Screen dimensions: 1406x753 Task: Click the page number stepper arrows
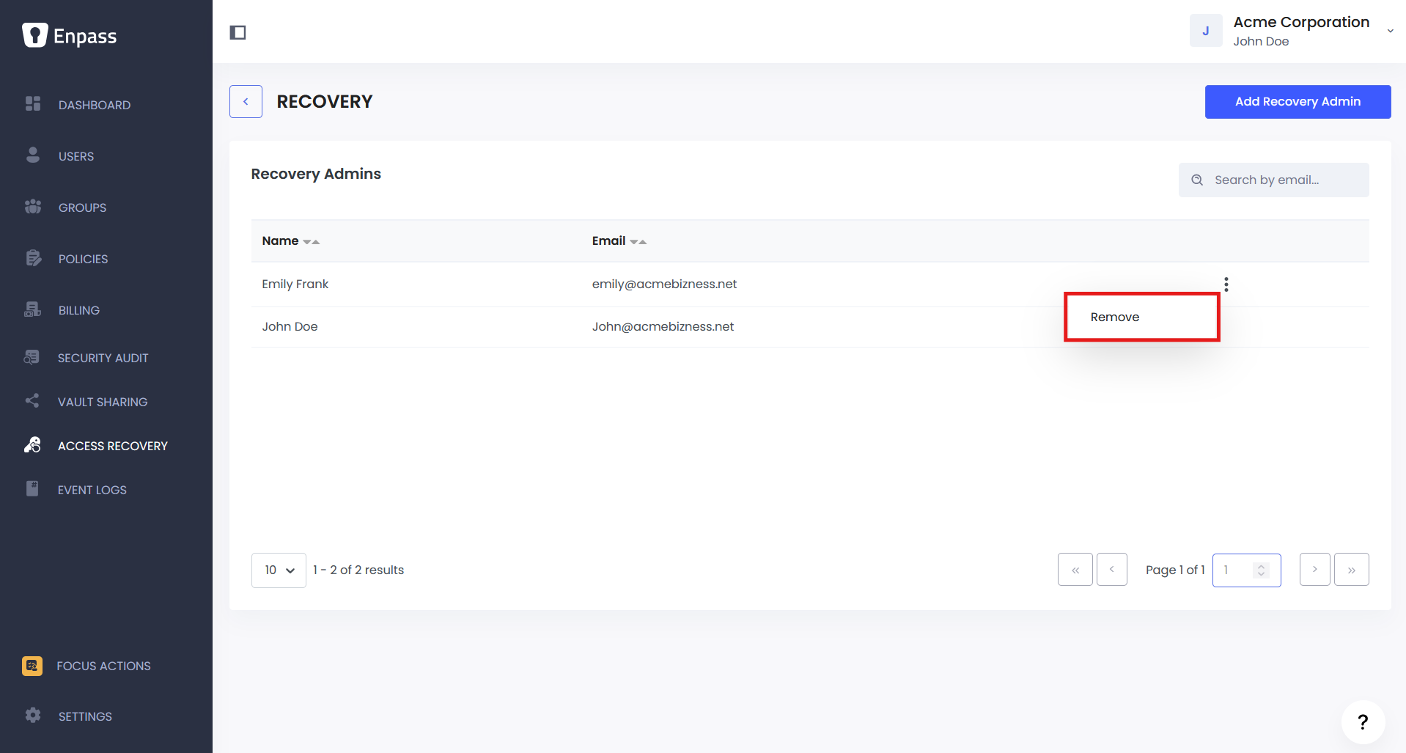1261,570
